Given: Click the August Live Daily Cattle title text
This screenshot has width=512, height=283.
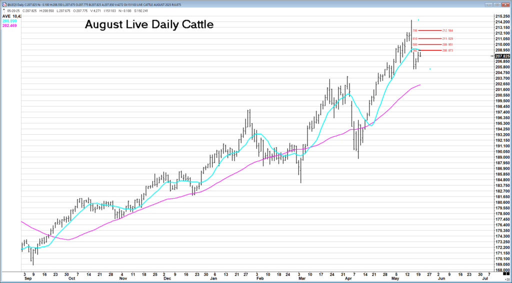Looking at the screenshot, I should tap(149, 24).
